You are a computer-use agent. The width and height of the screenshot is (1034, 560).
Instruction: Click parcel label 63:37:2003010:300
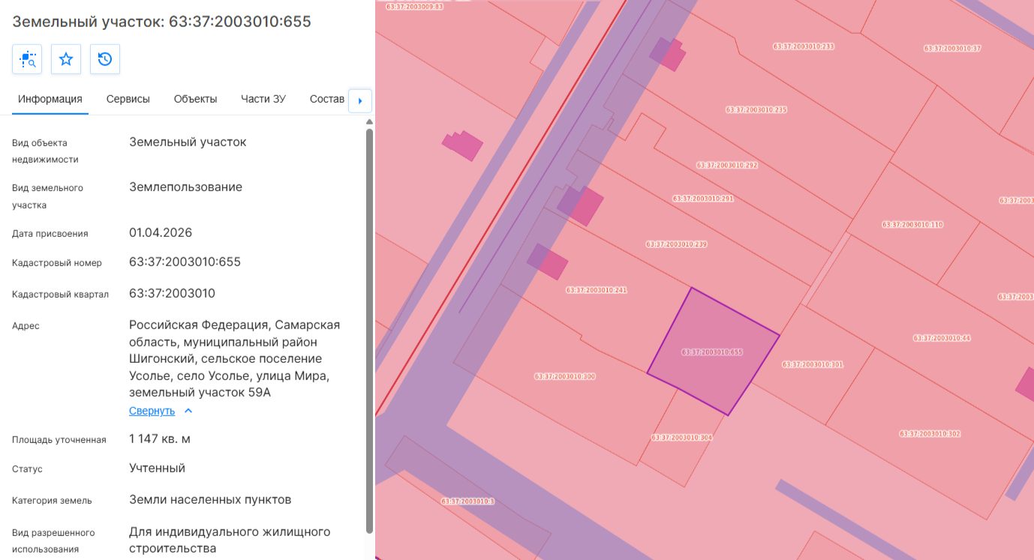(x=565, y=376)
